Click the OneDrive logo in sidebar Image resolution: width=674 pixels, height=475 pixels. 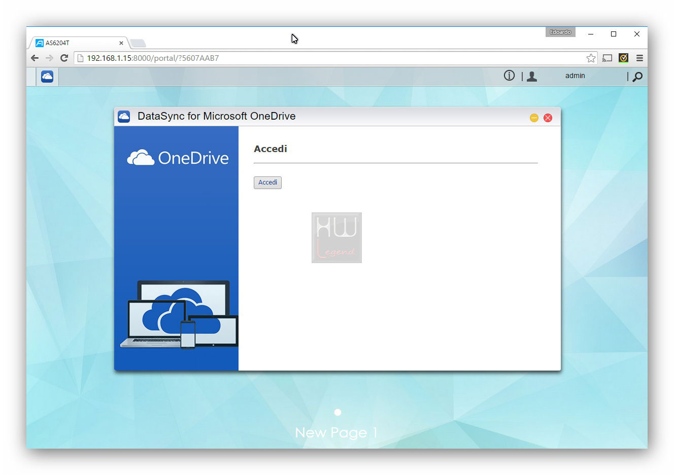pos(178,158)
